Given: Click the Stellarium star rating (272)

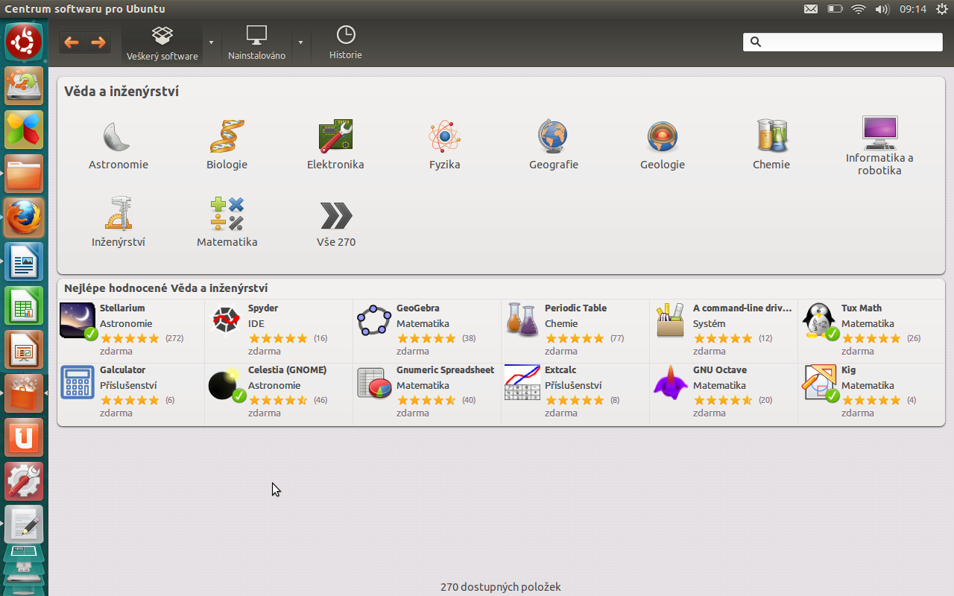Looking at the screenshot, I should [x=130, y=338].
